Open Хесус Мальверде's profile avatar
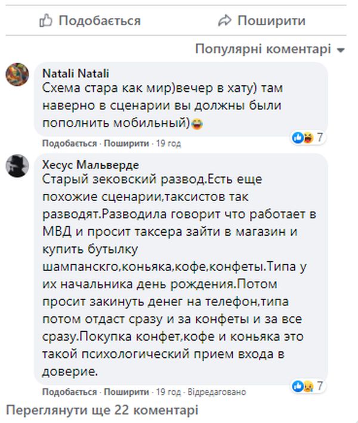This screenshot has width=358, height=423. click(x=17, y=165)
